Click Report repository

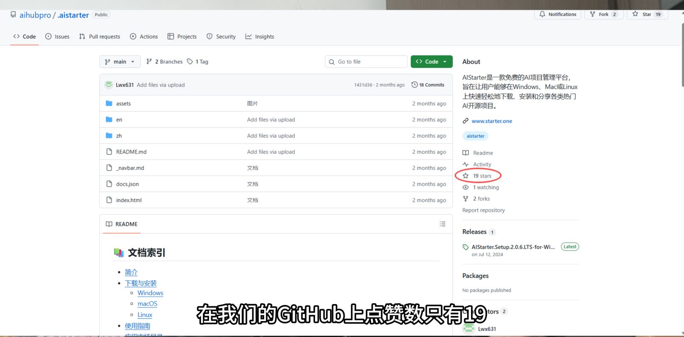(x=484, y=210)
